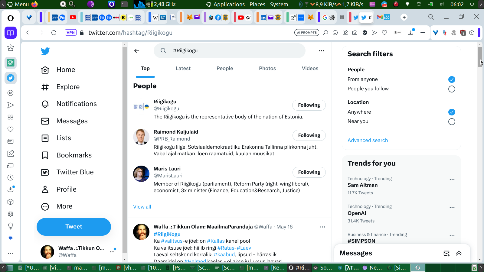Reload the Twitter page
The height and width of the screenshot is (272, 484).
pyautogui.click(x=54, y=33)
